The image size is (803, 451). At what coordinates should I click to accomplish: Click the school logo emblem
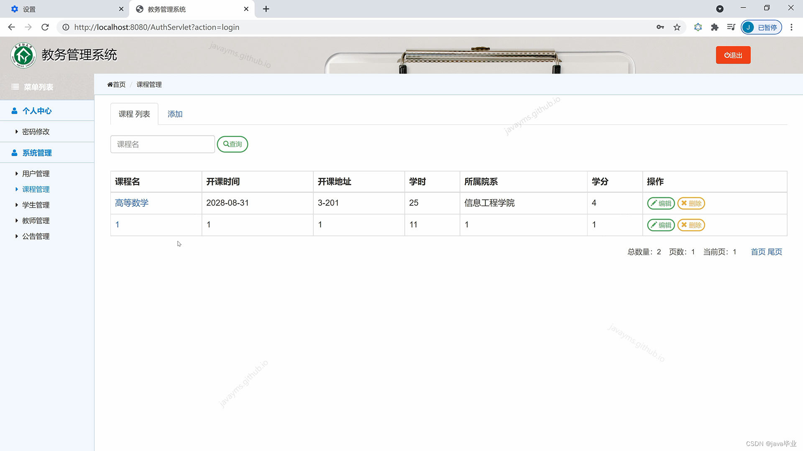[x=23, y=55]
